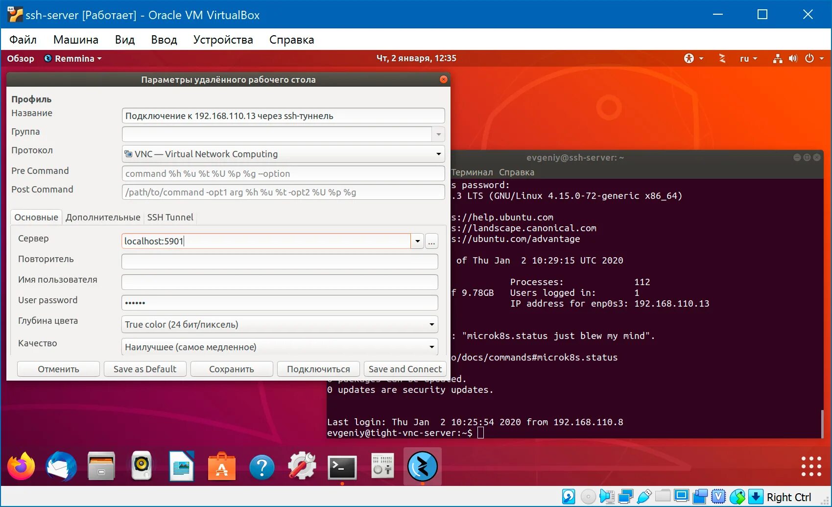Click Save and Connect button

(x=405, y=369)
